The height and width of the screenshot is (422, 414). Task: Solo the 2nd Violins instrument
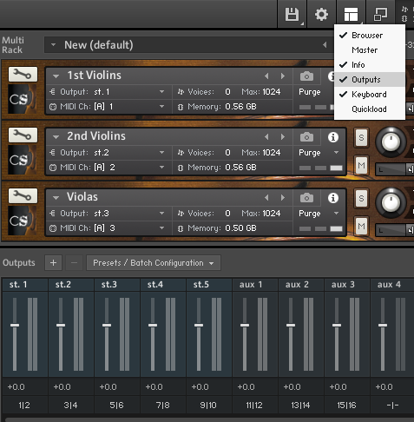click(x=361, y=137)
